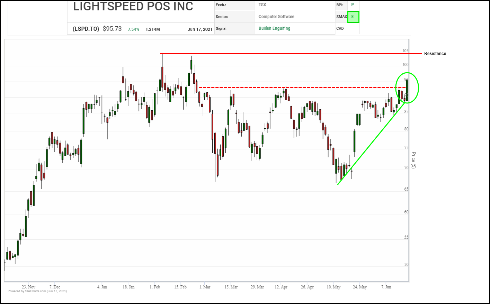Select the 1. Mar date label
The width and height of the screenshot is (490, 304).
click(205, 287)
